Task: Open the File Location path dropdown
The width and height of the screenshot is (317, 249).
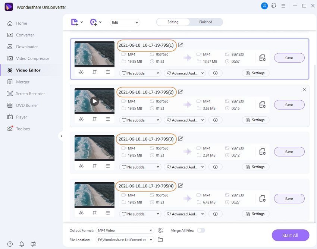Action: (151, 240)
